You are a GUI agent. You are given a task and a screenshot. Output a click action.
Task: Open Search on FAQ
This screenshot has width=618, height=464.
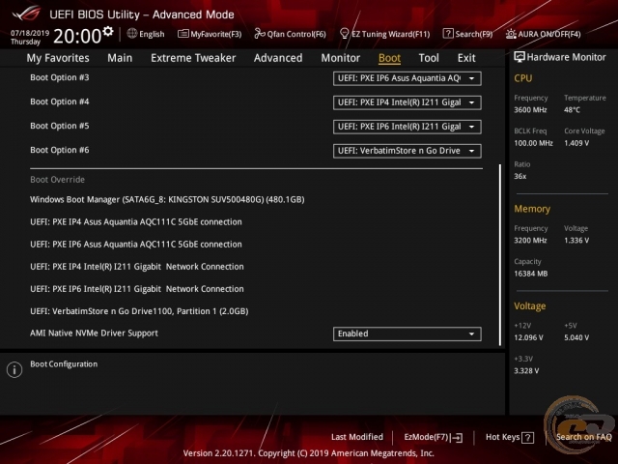click(583, 437)
